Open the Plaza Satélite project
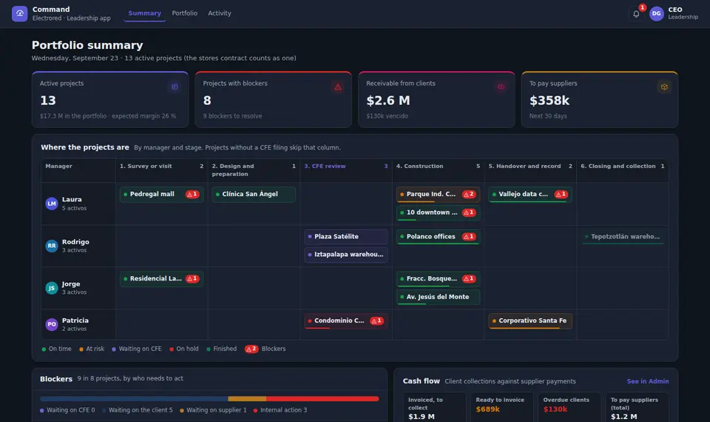 (346, 237)
